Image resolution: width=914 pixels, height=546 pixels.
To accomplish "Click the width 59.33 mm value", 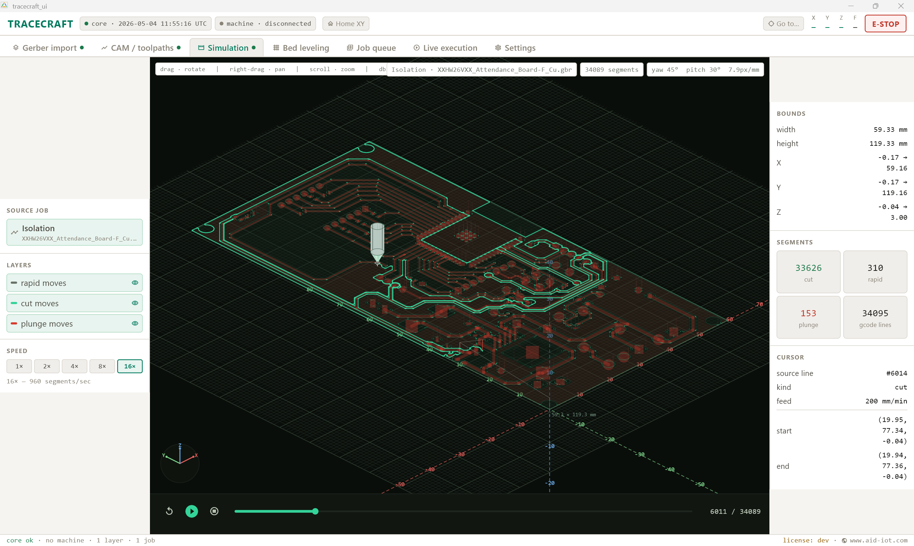I will click(x=890, y=129).
